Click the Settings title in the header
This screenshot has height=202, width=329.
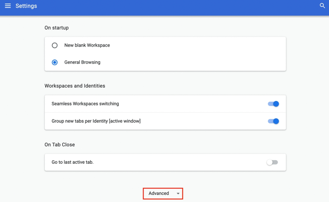(26, 5)
